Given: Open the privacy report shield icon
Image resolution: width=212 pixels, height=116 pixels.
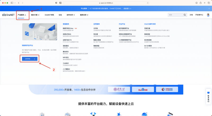Looking at the screenshot, I should 56,3.
